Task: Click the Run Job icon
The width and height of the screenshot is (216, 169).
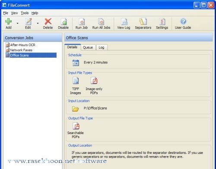Action: point(82,22)
